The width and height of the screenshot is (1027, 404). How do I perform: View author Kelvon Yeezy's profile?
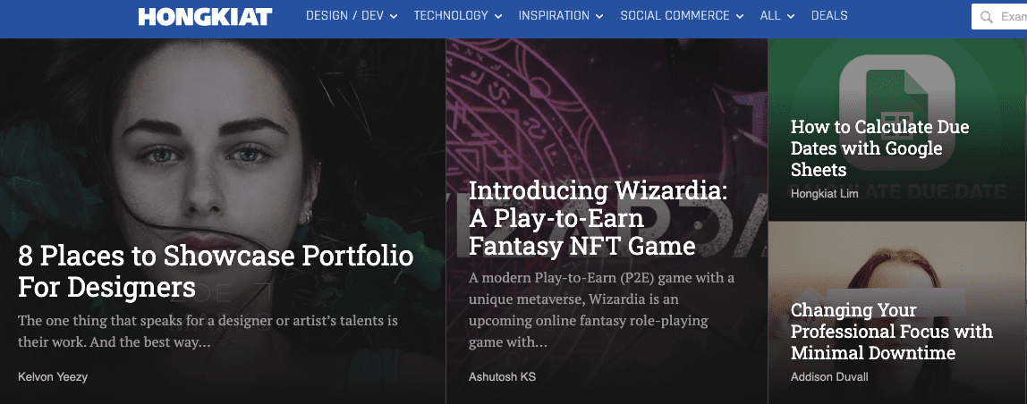click(53, 377)
